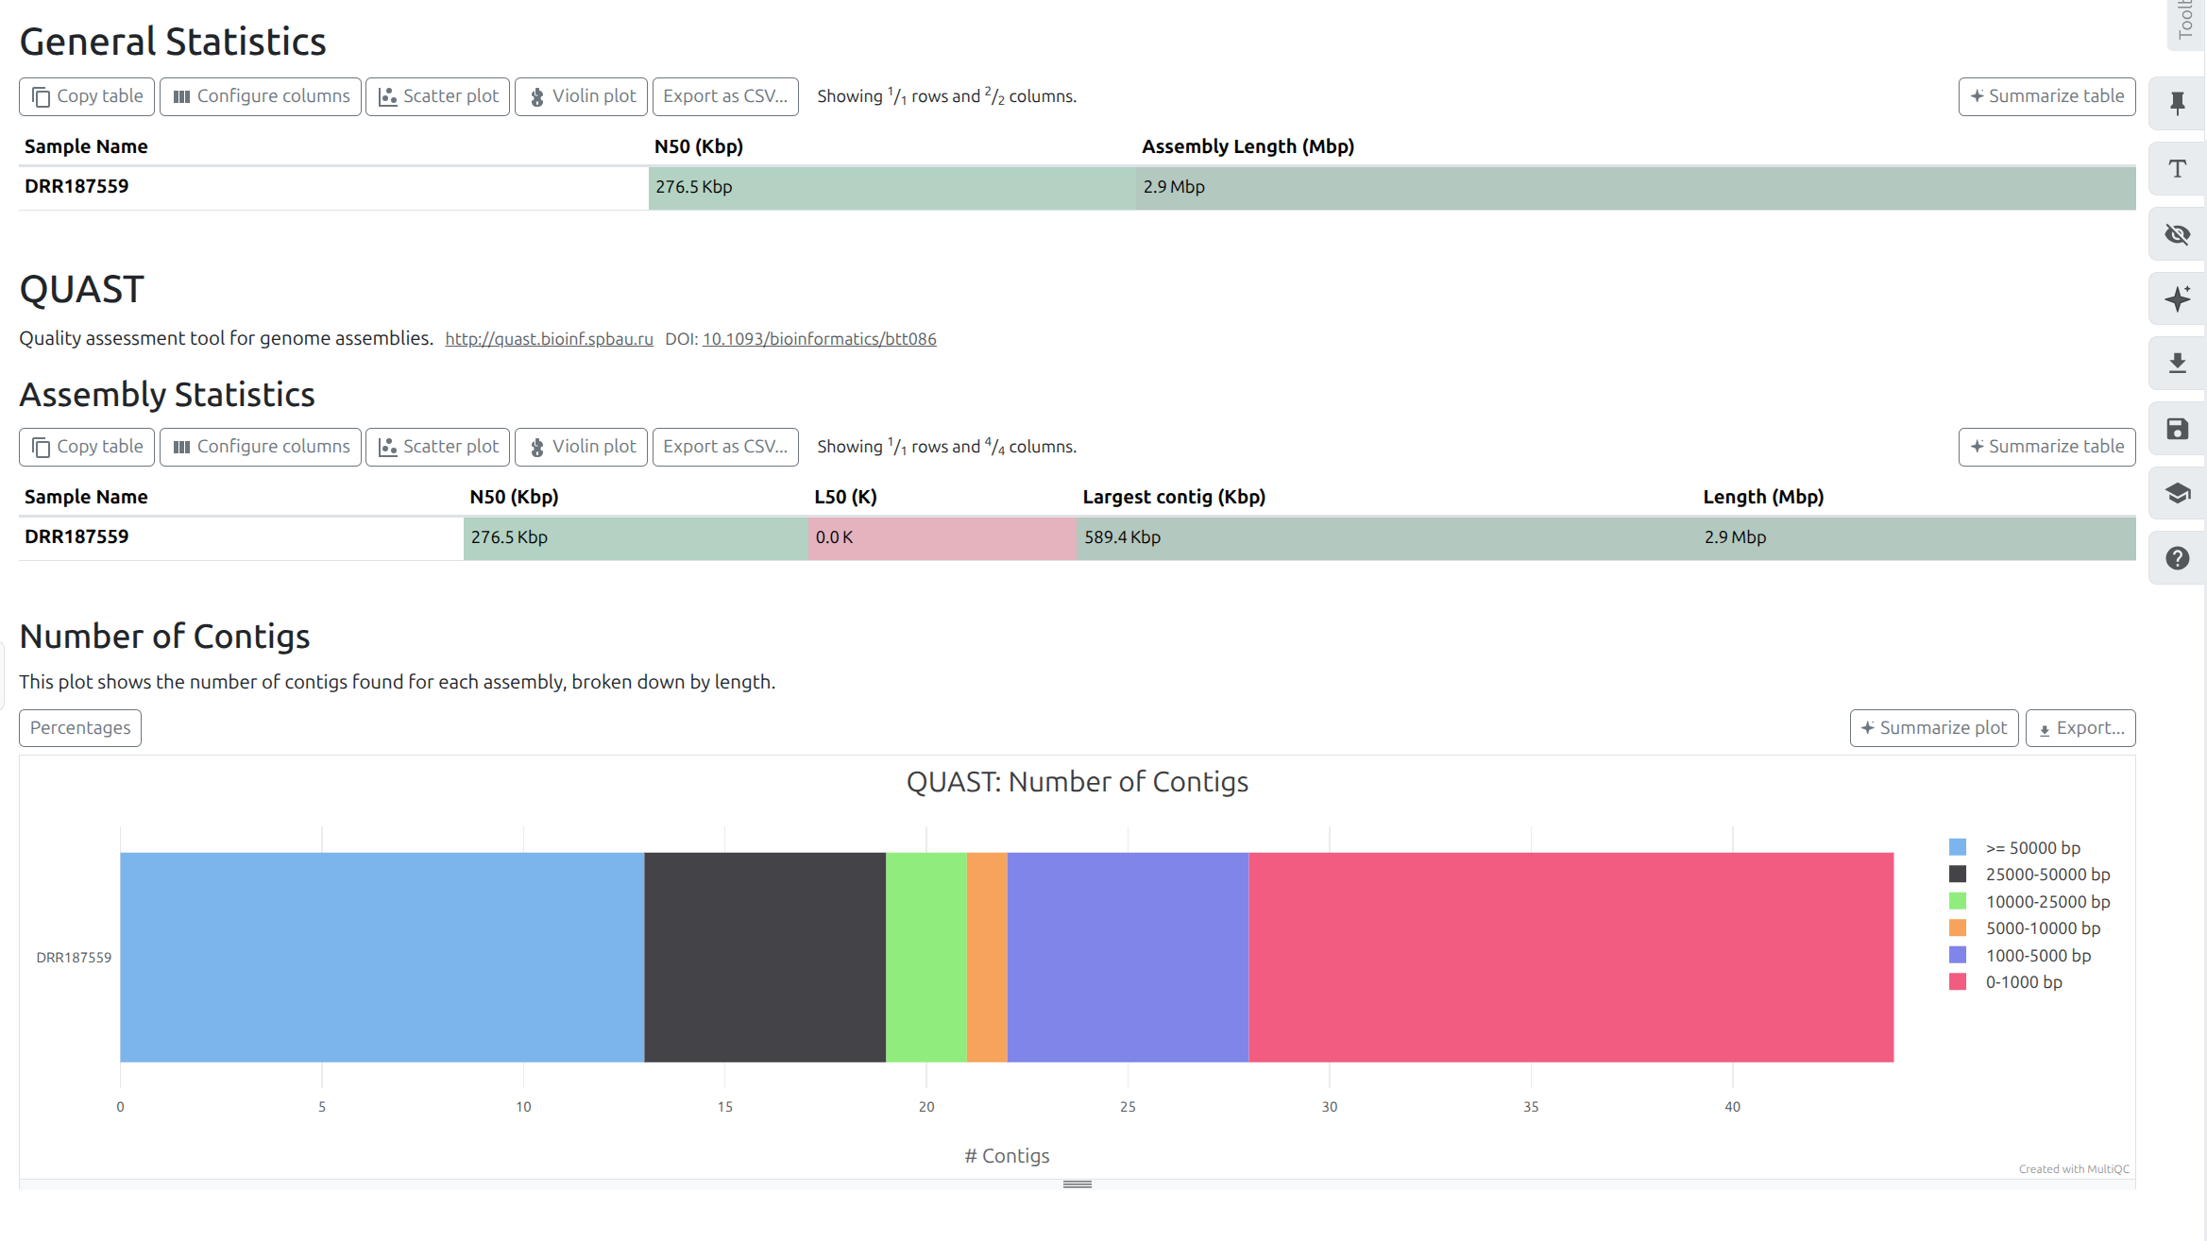Open Export menu for Number of Contigs plot
The width and height of the screenshot is (2207, 1241).
click(x=2080, y=728)
